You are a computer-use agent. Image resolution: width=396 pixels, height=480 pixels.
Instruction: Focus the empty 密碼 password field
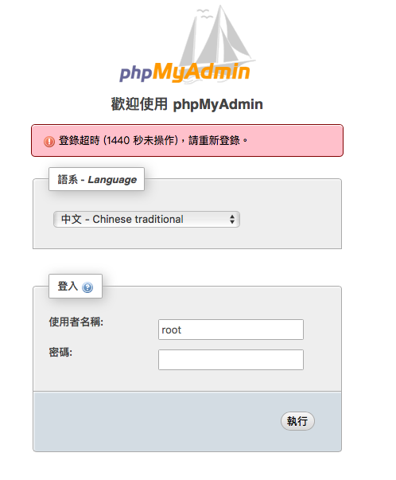pos(231,360)
